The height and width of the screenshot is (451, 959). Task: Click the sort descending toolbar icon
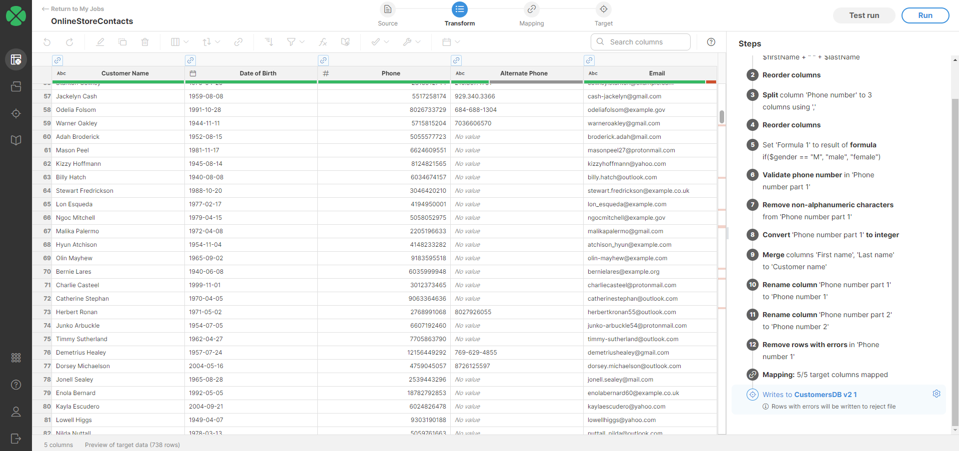click(269, 42)
